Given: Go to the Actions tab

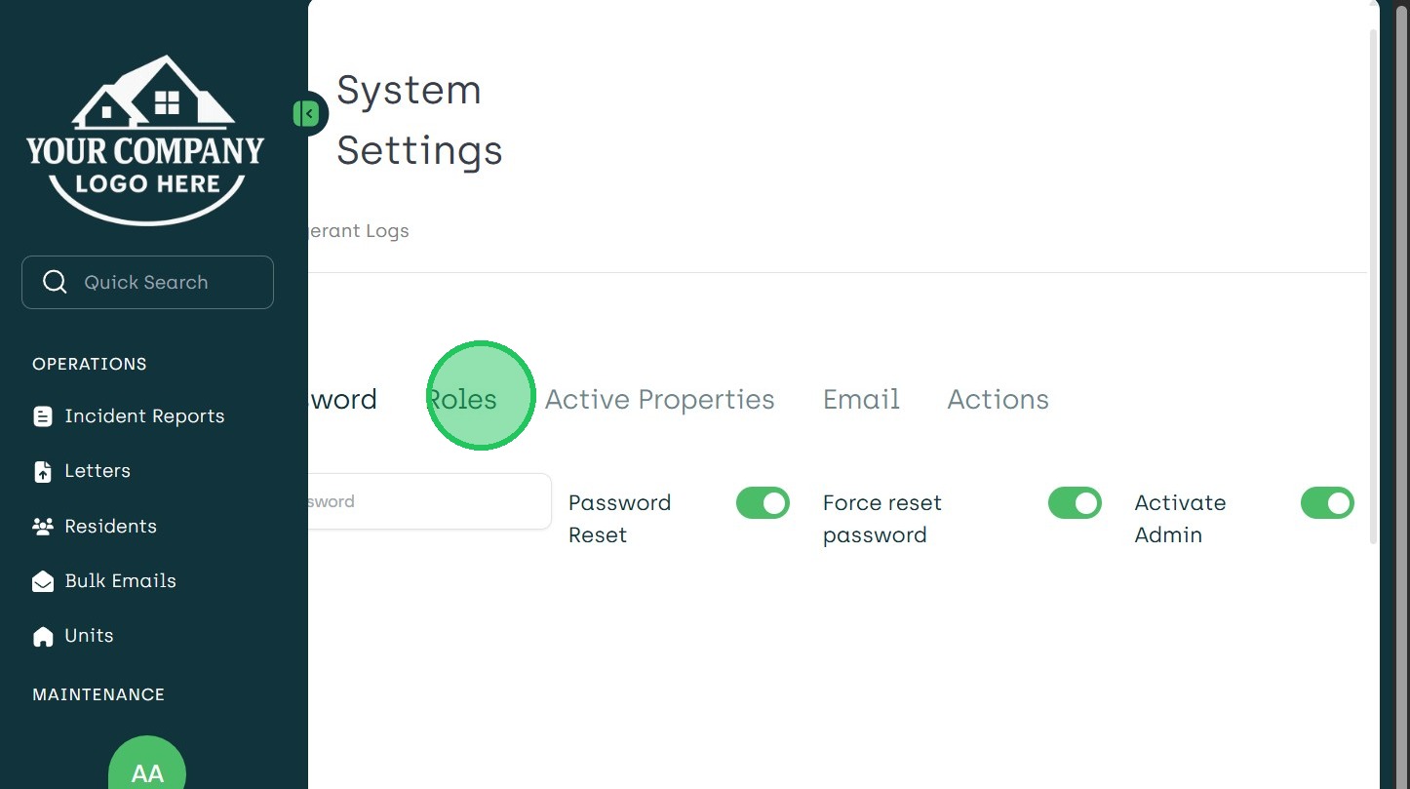Looking at the screenshot, I should pyautogui.click(x=998, y=399).
